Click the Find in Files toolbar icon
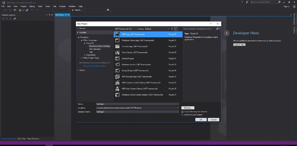 [108, 10]
